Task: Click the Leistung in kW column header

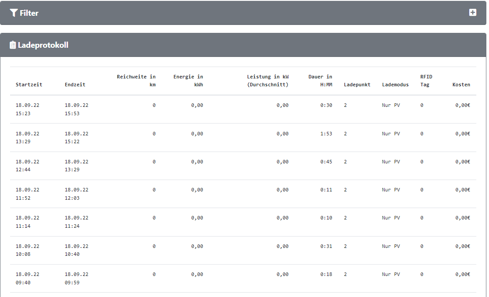Action: pos(267,81)
